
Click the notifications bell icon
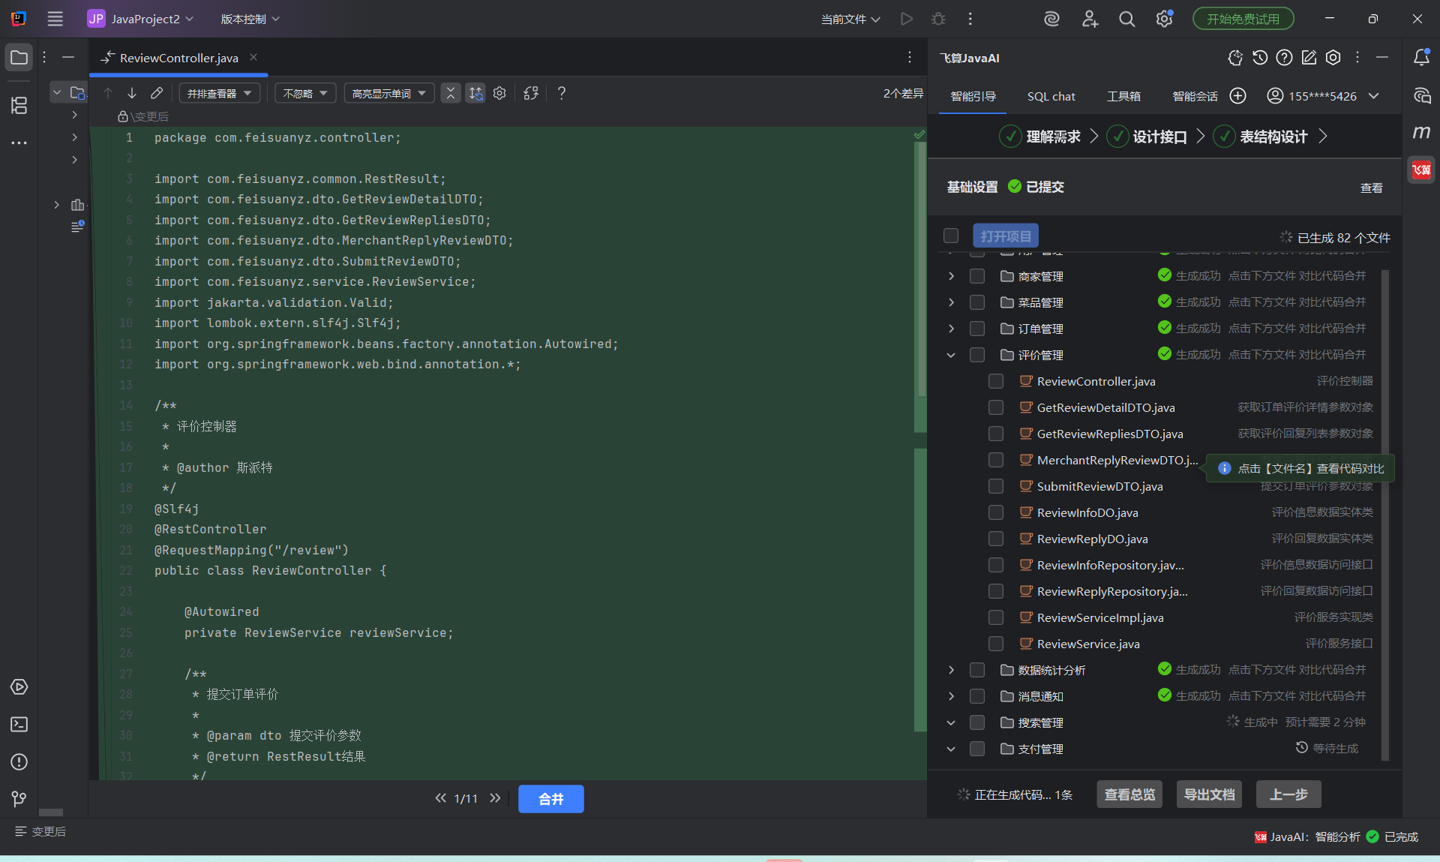point(1421,58)
